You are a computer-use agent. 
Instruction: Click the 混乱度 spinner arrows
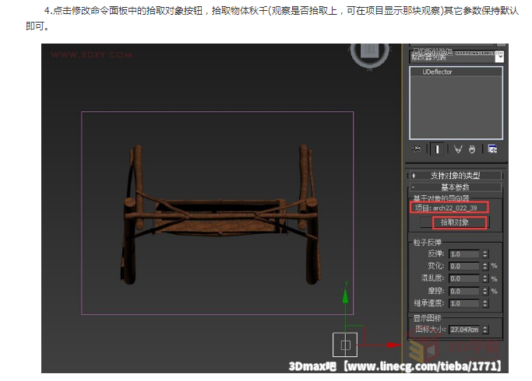point(485,278)
